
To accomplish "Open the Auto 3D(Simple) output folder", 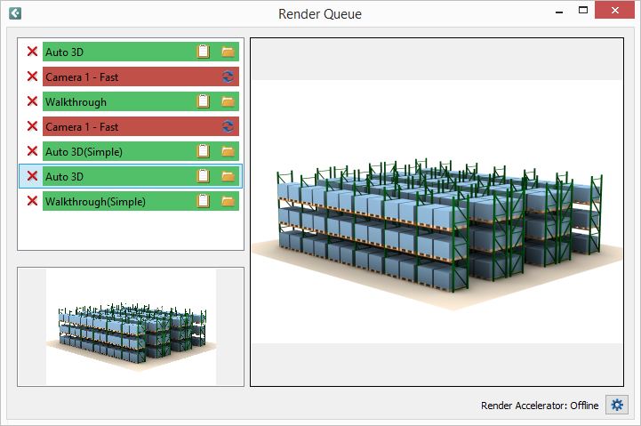I will (228, 151).
